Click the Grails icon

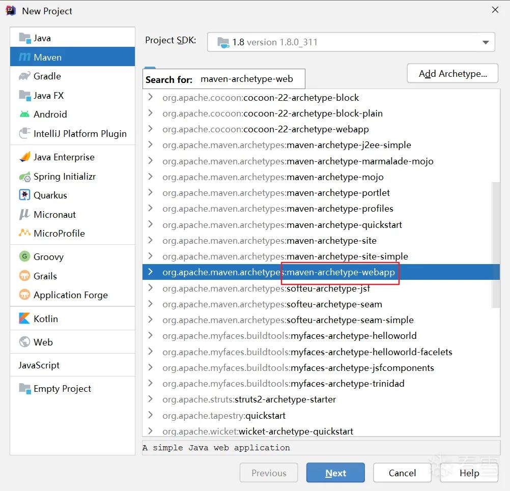[25, 276]
